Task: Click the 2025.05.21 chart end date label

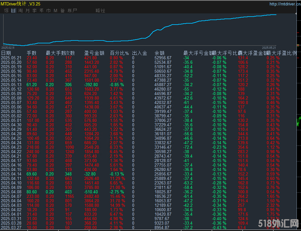Action: (x=269, y=48)
